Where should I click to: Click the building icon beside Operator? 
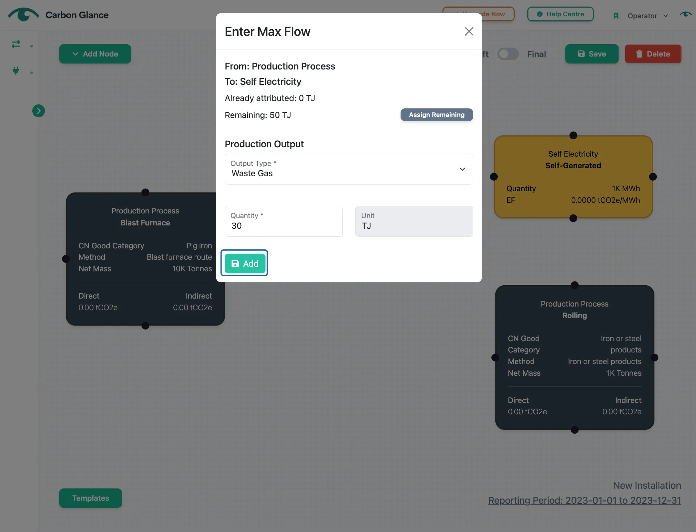[616, 16]
